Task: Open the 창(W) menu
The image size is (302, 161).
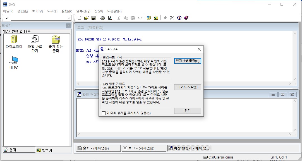Action: (99, 11)
